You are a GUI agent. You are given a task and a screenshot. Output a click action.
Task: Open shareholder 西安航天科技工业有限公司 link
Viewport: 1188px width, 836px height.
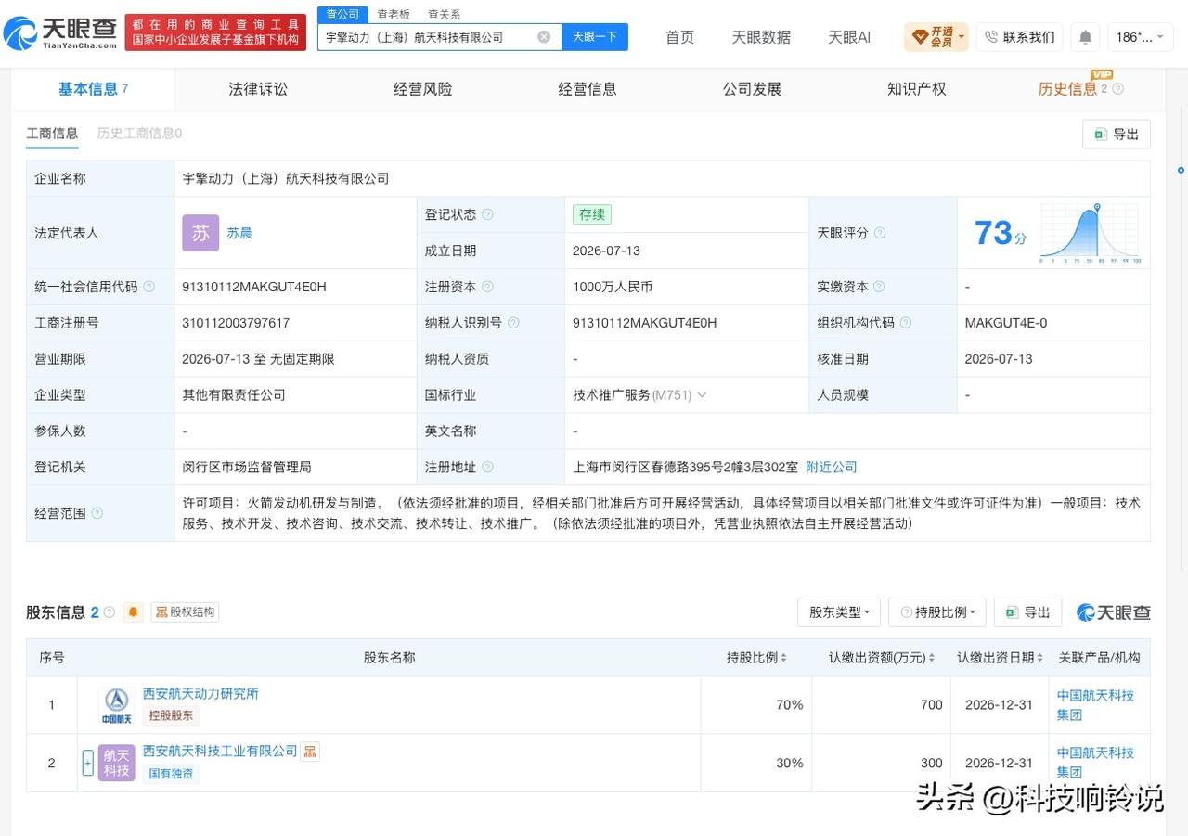[x=220, y=751]
